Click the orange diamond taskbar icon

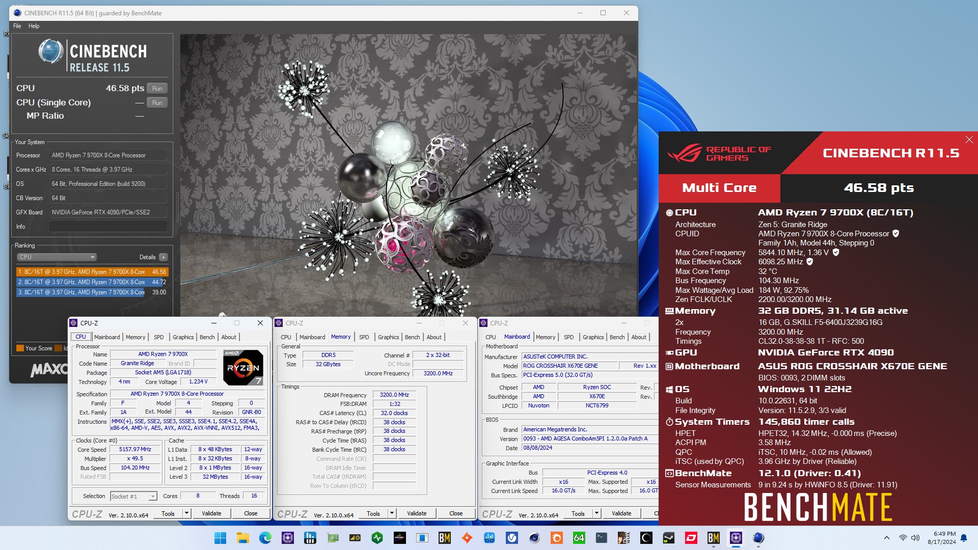pos(467,538)
